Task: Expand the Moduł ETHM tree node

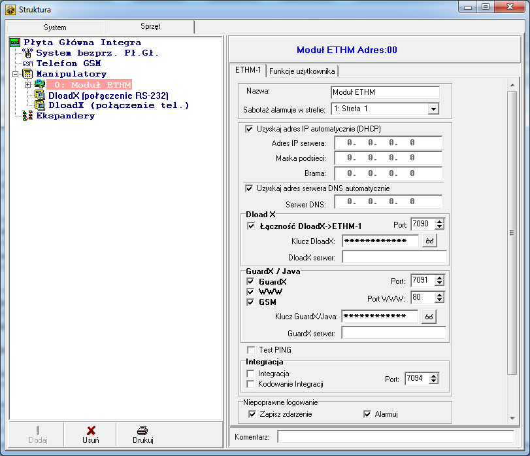Action: pyautogui.click(x=27, y=85)
